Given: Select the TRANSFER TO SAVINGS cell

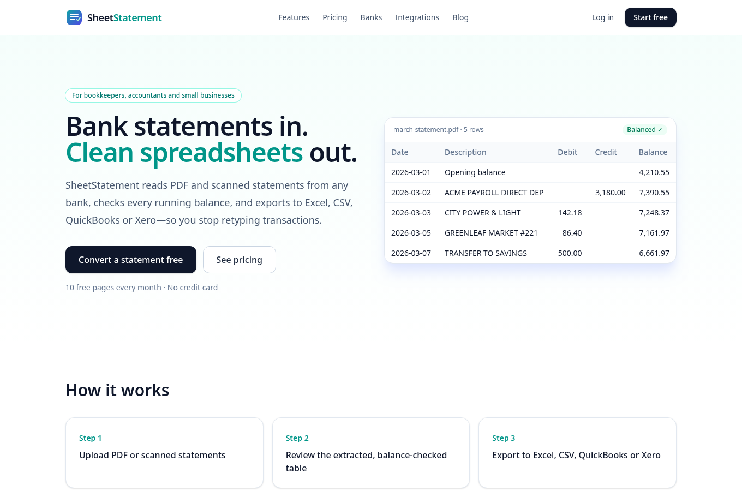Looking at the screenshot, I should pyautogui.click(x=486, y=253).
